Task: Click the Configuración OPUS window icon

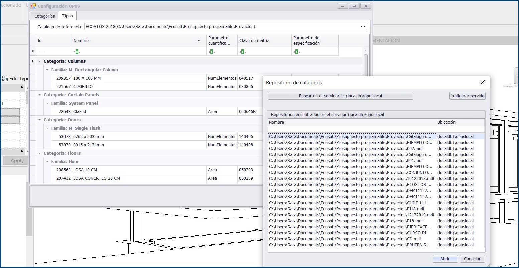Action: coord(33,6)
